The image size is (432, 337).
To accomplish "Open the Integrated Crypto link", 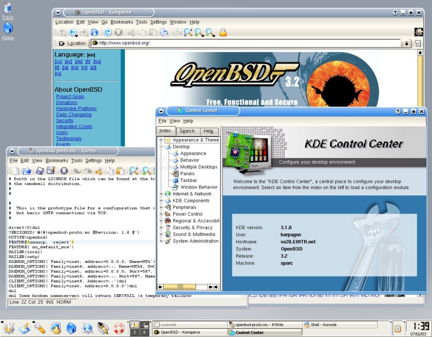I will click(x=74, y=126).
